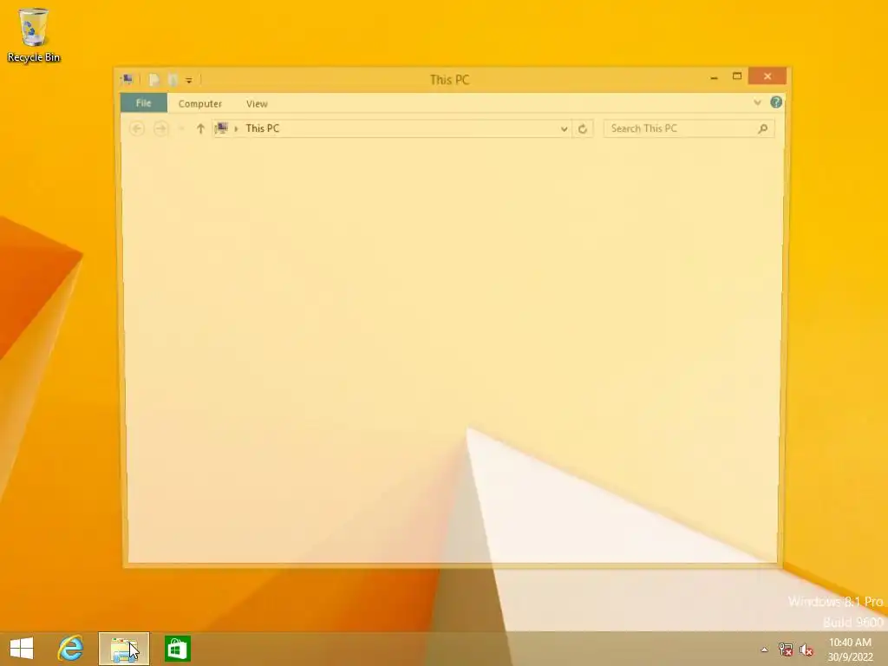Close the This PC window
Viewport: 888px width, 666px height.
(767, 76)
